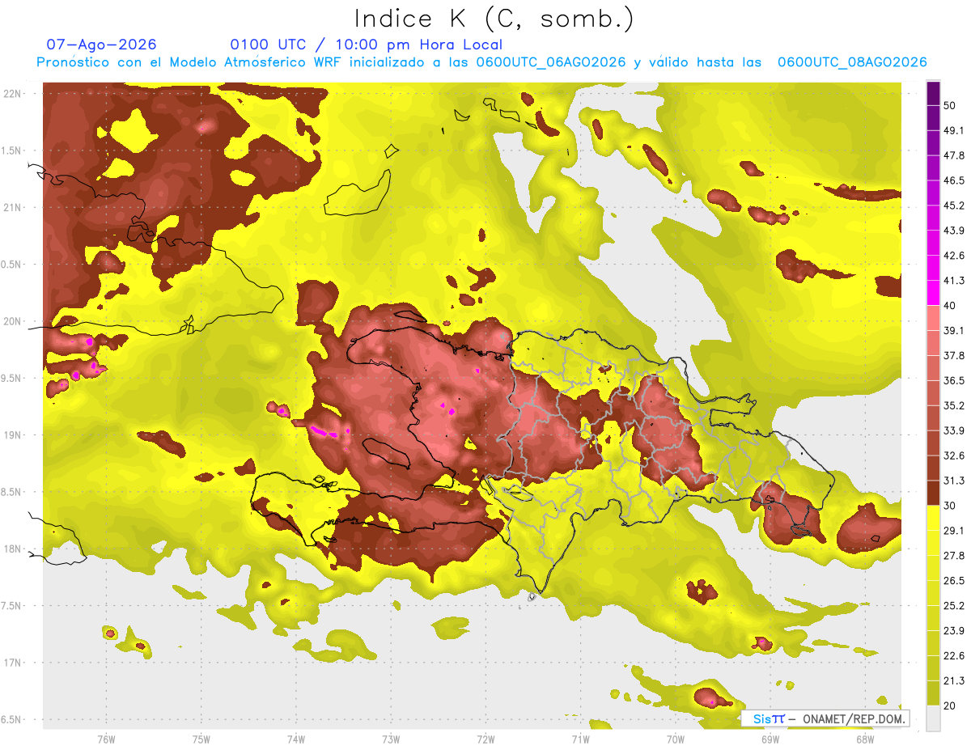Click the '75W' longitude axis label

[201, 739]
